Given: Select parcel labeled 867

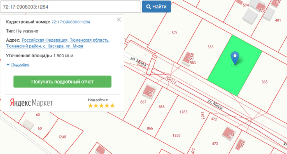Looking at the screenshot, I should pyautogui.click(x=143, y=102).
